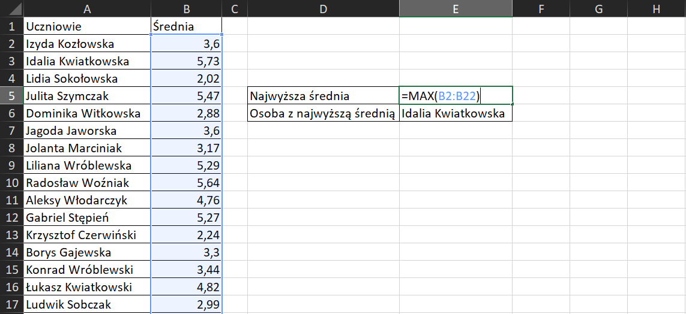Click the average value 4,82
Screen dimensions: 686x314
tap(187, 287)
